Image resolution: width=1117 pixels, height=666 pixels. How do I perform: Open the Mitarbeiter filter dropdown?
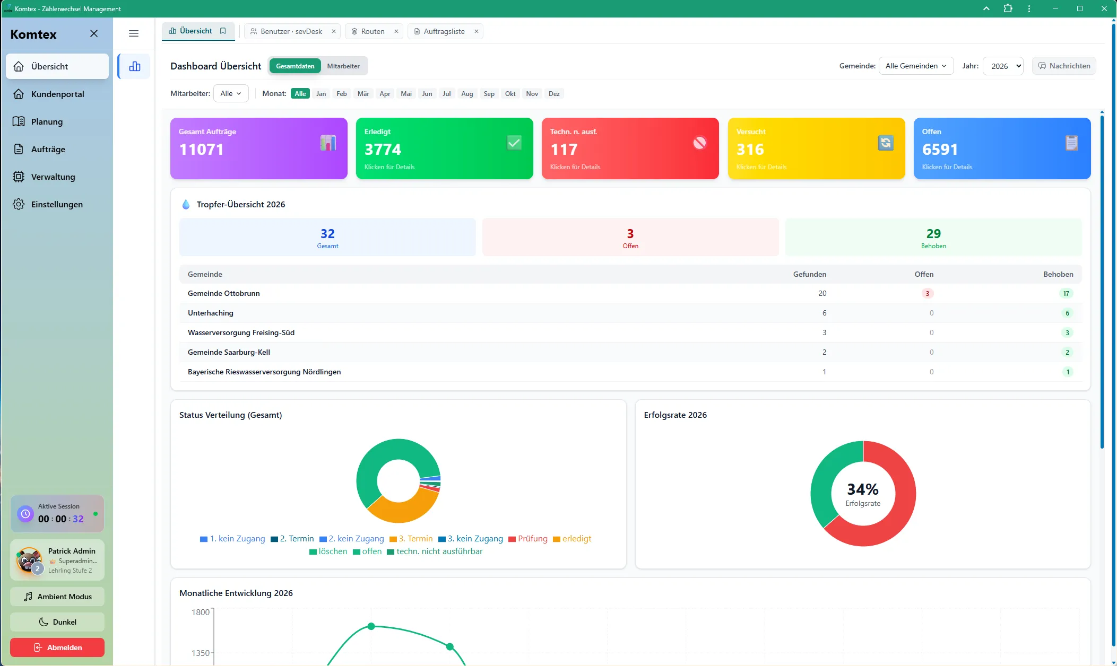point(231,93)
